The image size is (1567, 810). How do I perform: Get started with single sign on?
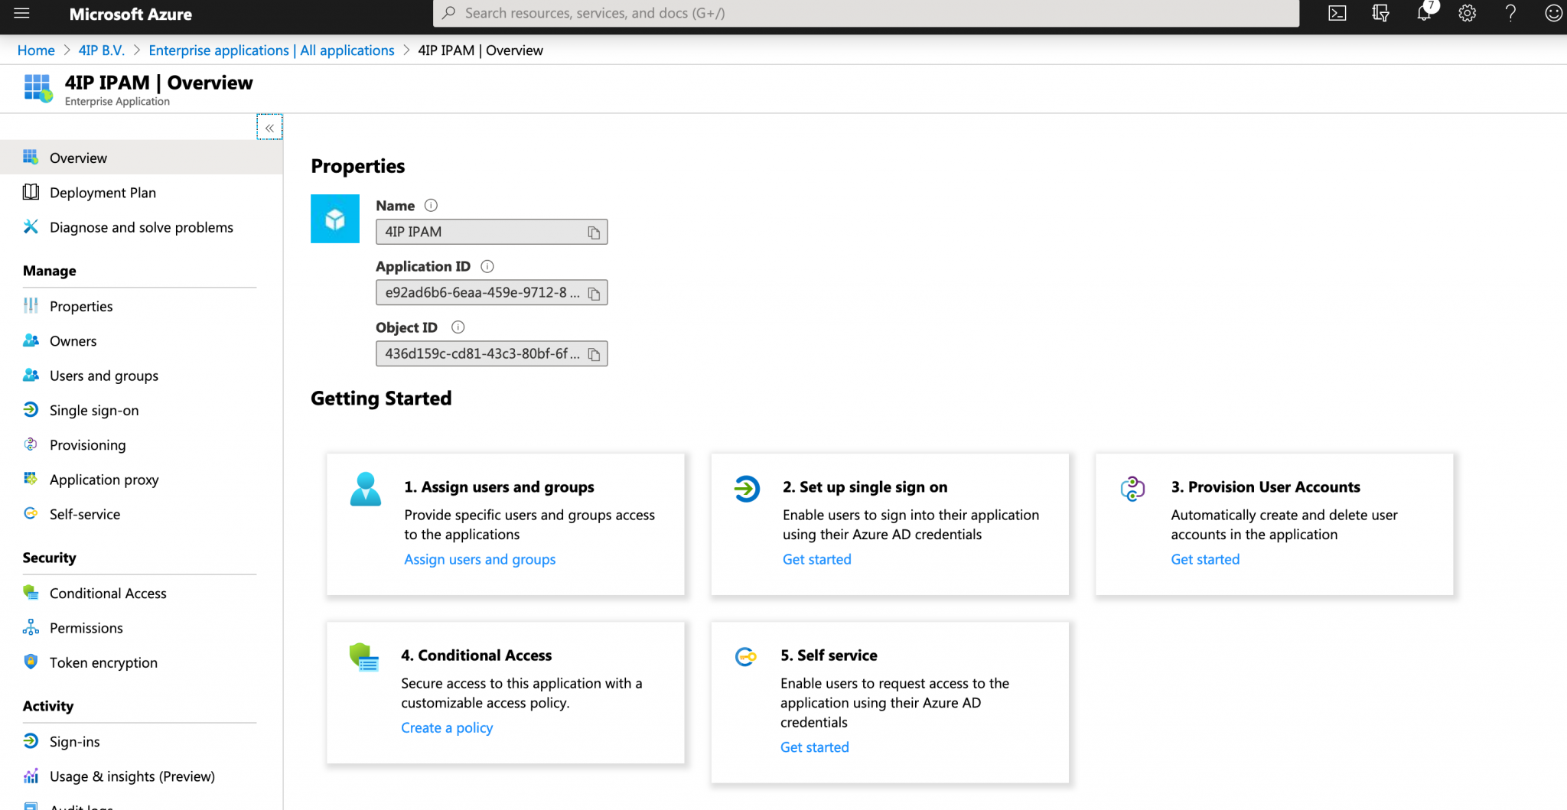pyautogui.click(x=816, y=559)
